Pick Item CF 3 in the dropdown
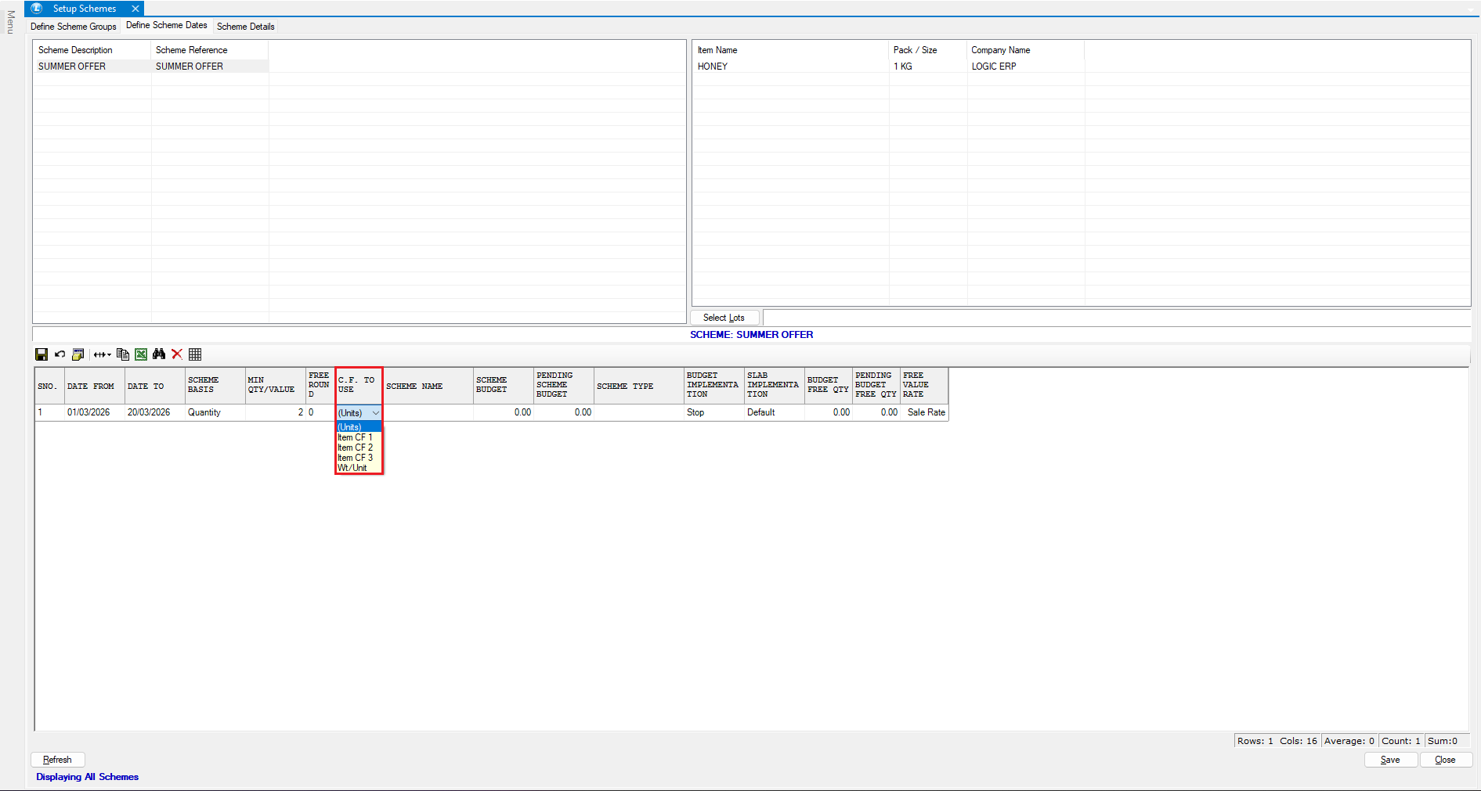The image size is (1481, 791). click(x=356, y=458)
